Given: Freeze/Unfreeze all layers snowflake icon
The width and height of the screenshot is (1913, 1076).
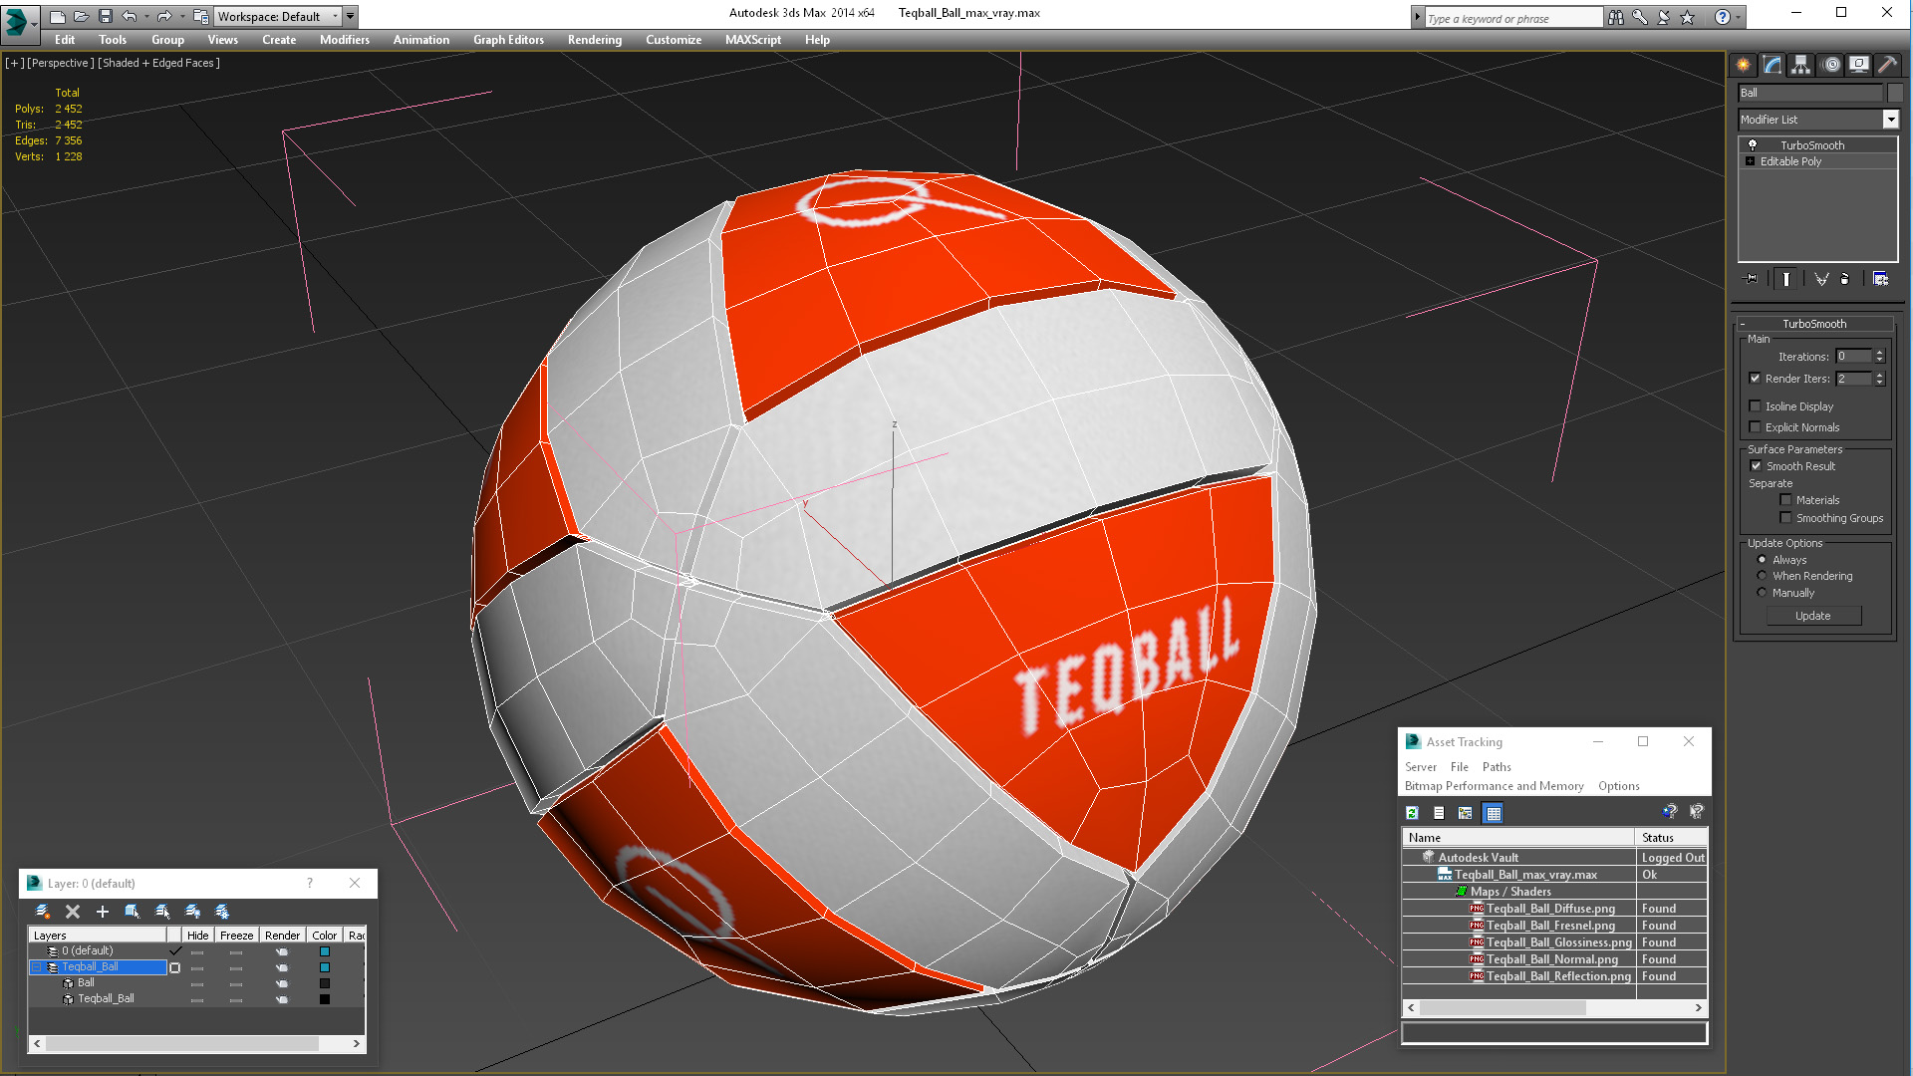Looking at the screenshot, I should point(222,912).
